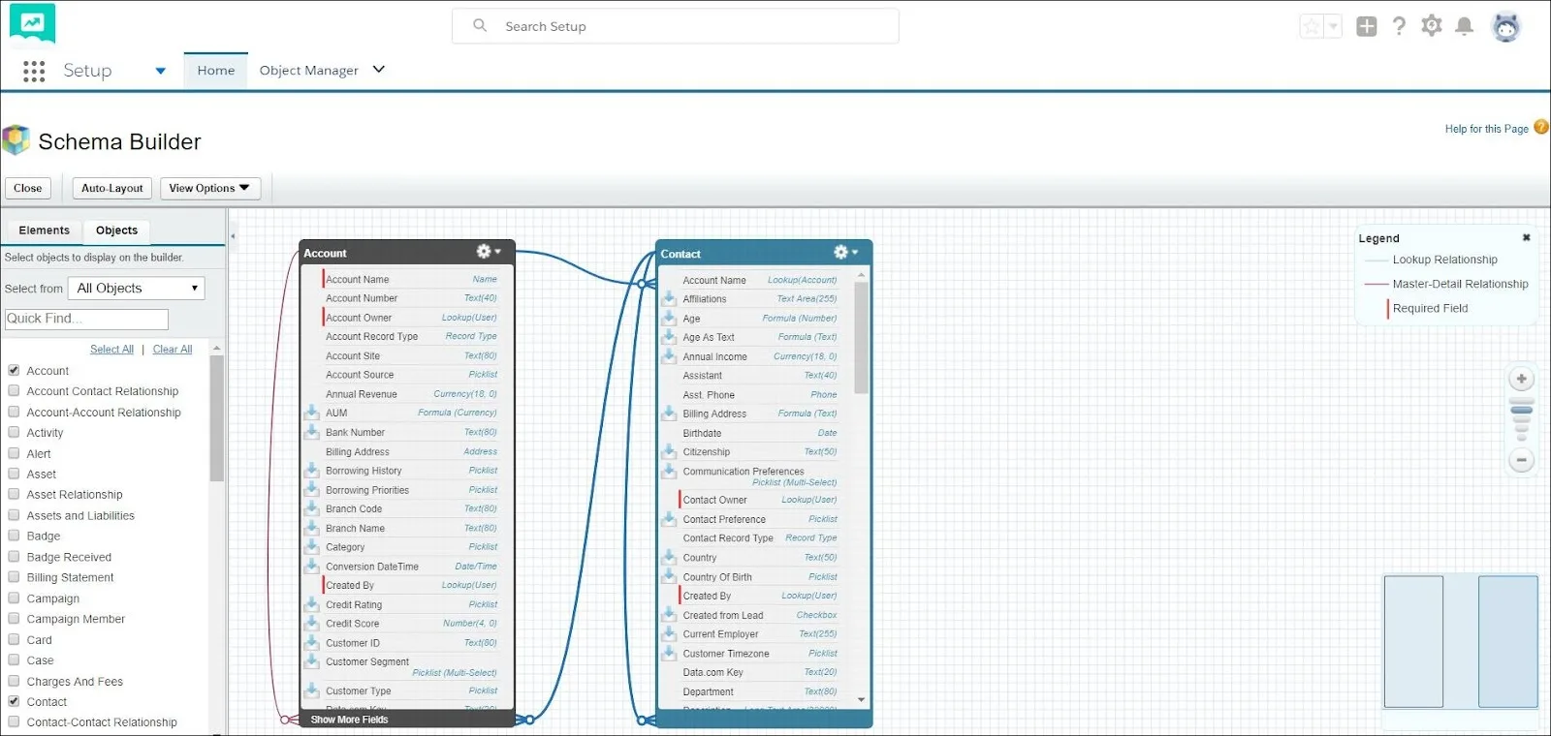The image size is (1551, 736).
Task: Check the Activity object checkbox
Action: click(x=14, y=432)
